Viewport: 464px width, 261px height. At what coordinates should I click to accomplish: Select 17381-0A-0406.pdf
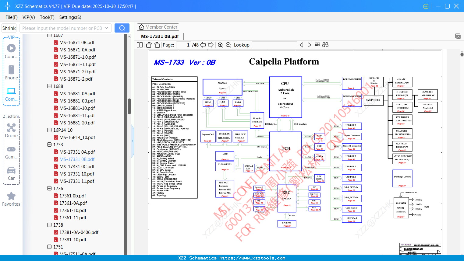79,232
